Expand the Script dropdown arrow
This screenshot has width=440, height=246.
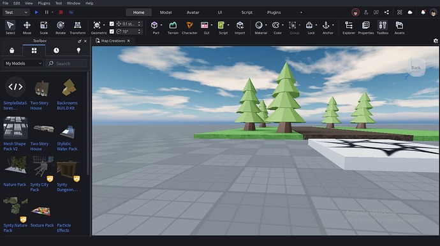tap(228, 25)
